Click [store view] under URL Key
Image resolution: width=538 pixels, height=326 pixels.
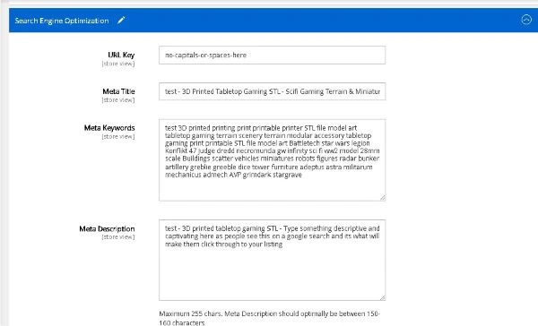point(118,64)
